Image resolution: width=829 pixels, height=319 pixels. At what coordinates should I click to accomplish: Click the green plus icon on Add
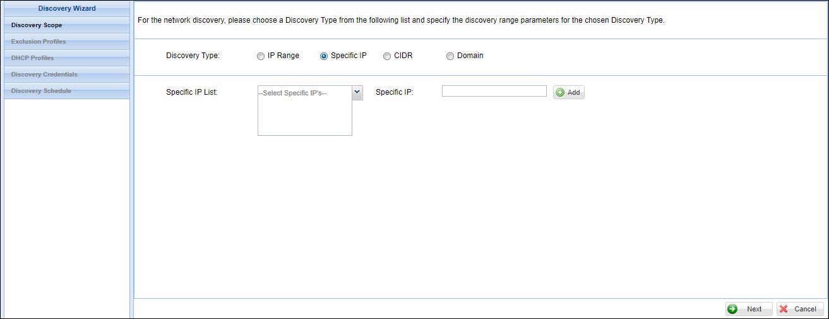coord(560,92)
